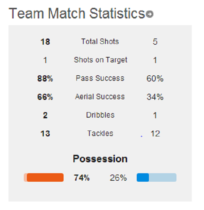
Task: Select the 74% possession value
Action: coord(82,178)
